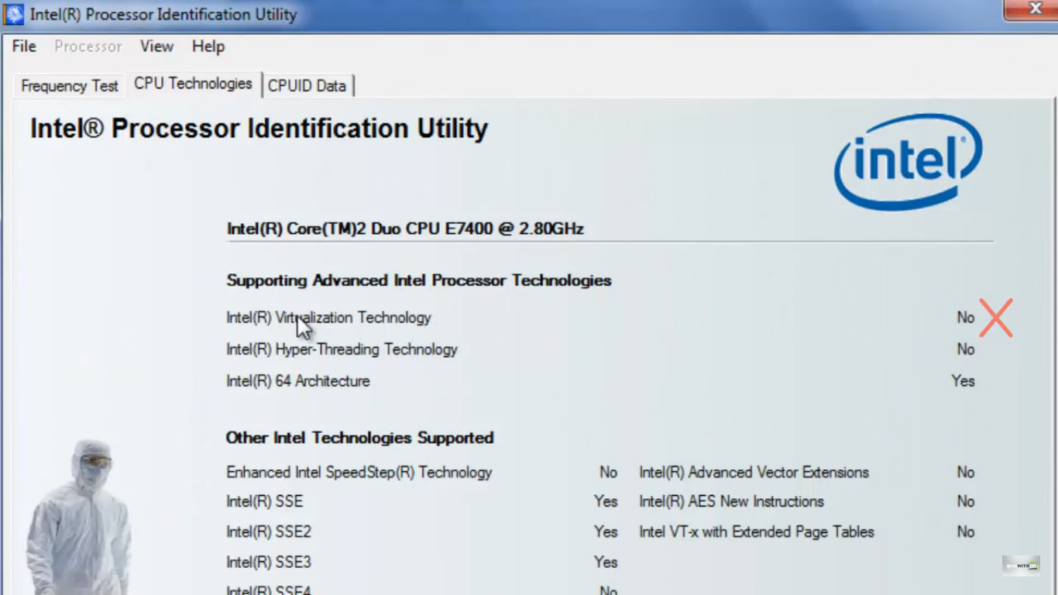Viewport: 1058px width, 595px height.
Task: Open the Help menu
Action: click(208, 46)
